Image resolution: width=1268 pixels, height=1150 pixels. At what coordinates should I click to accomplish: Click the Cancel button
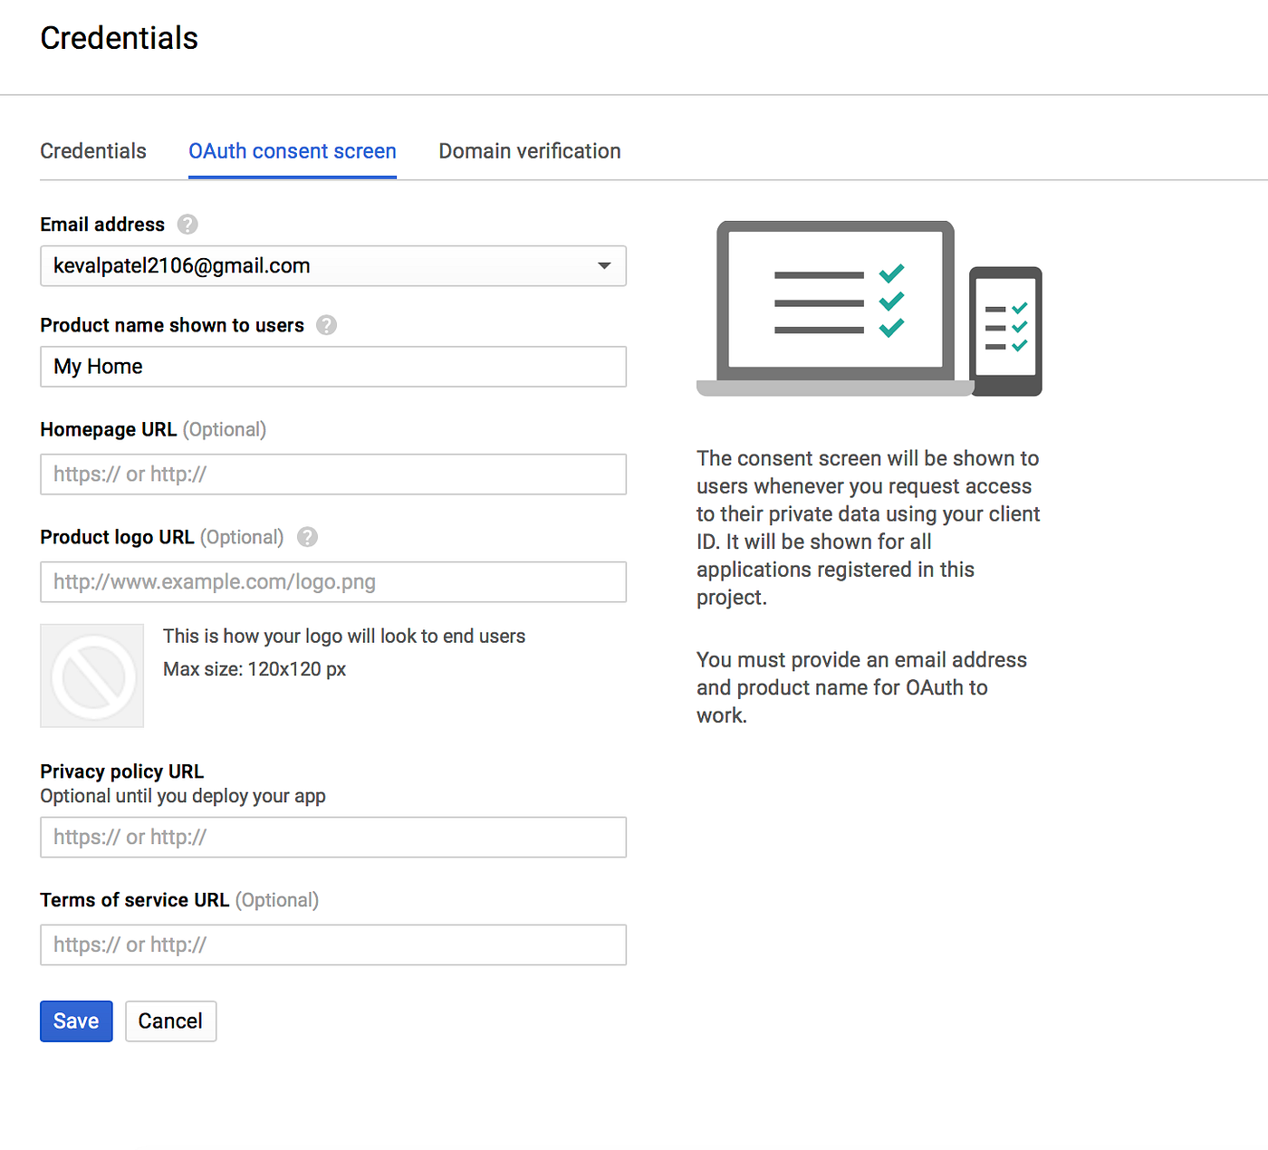pos(170,1021)
